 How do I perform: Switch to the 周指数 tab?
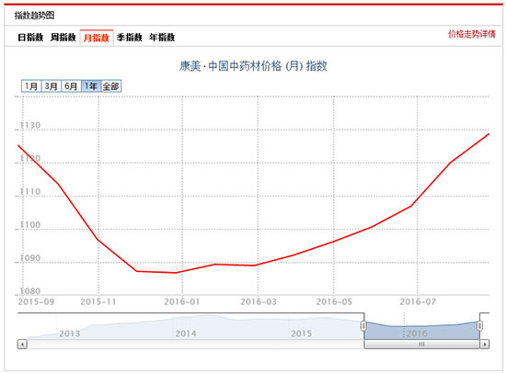[63, 38]
